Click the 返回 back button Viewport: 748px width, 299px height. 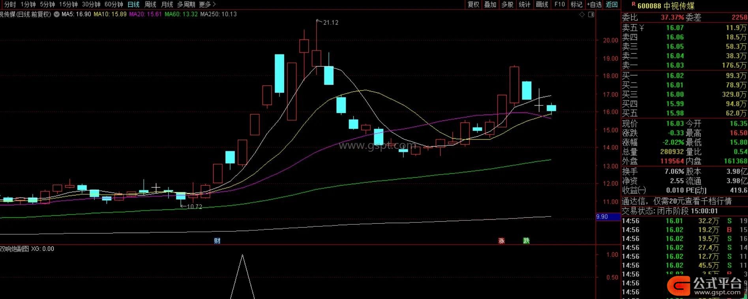coord(611,4)
